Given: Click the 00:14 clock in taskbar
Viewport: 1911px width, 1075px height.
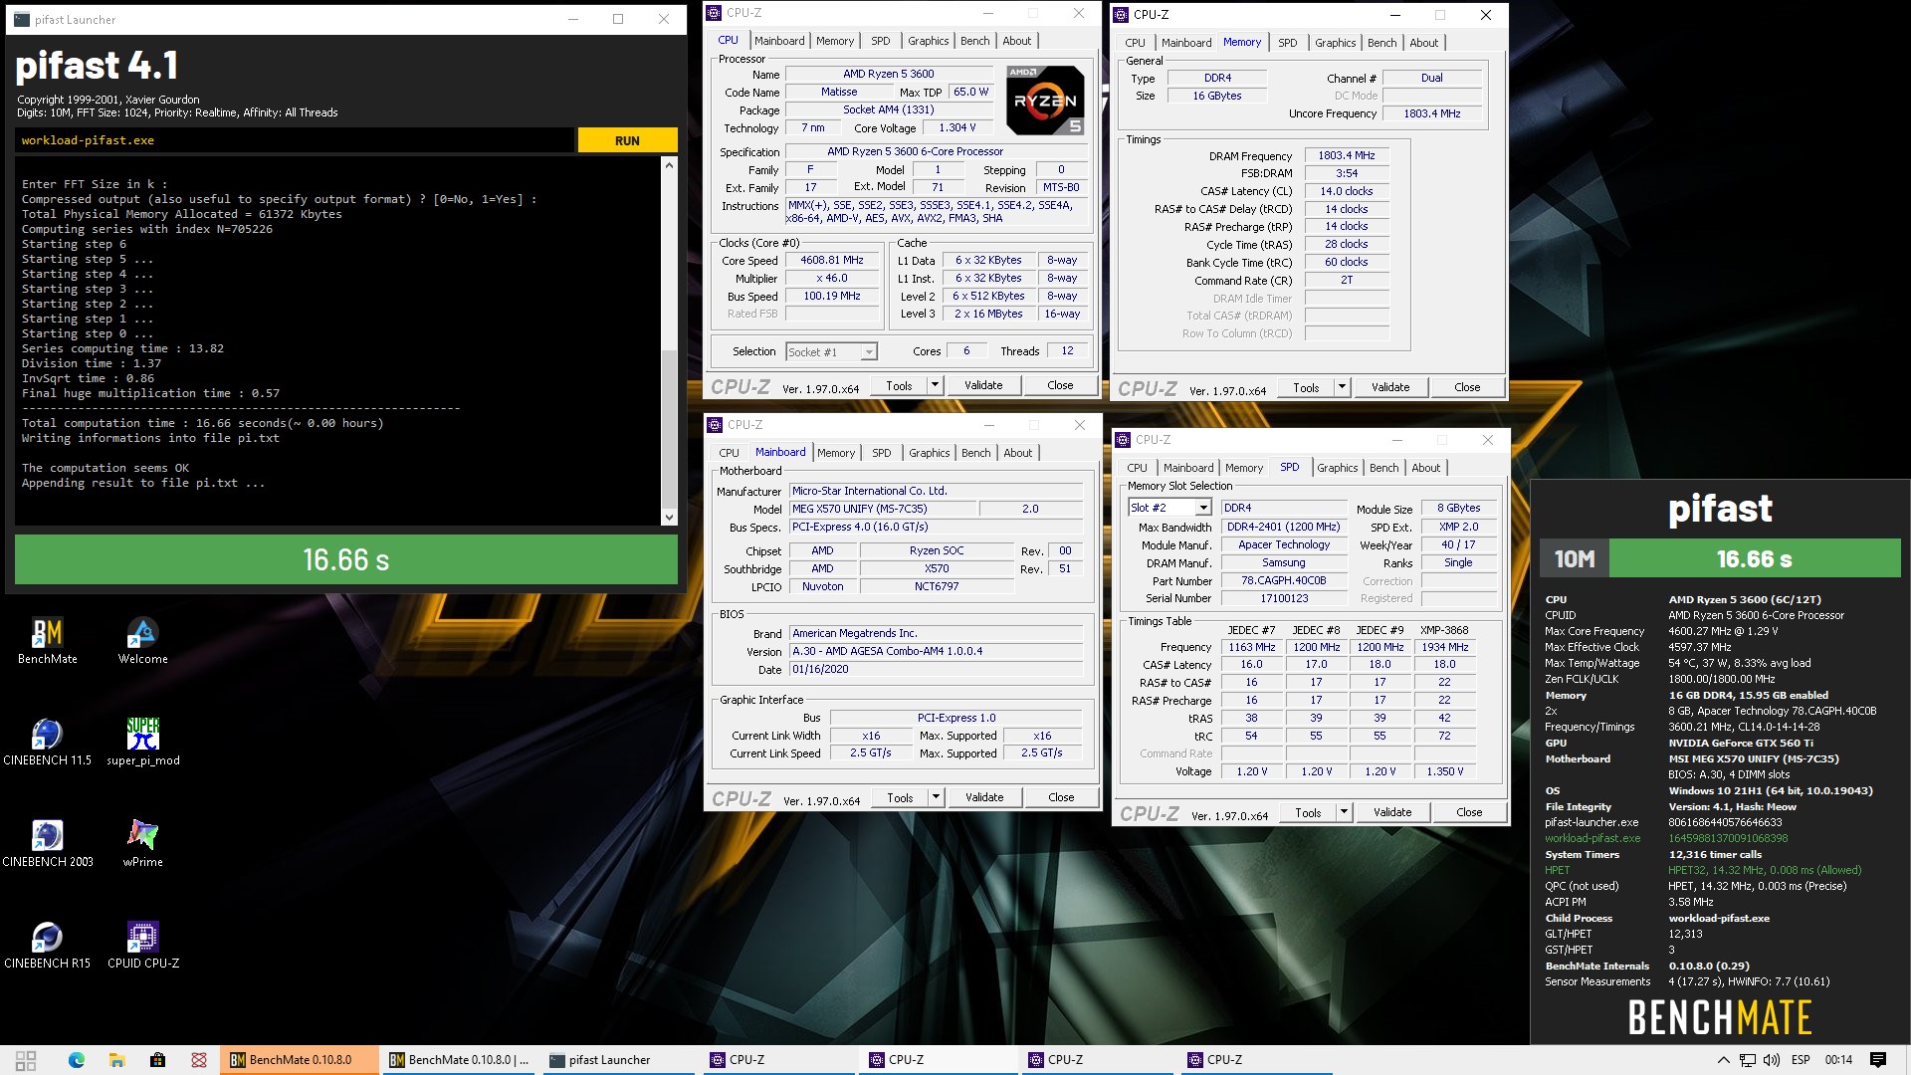Looking at the screenshot, I should tap(1838, 1060).
